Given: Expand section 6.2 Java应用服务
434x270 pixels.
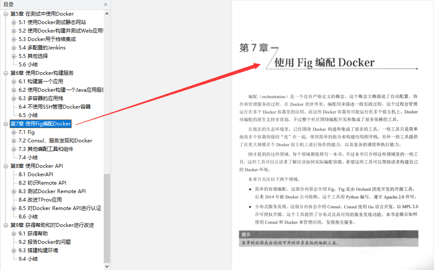Looking at the screenshot, I should click(14, 90).
